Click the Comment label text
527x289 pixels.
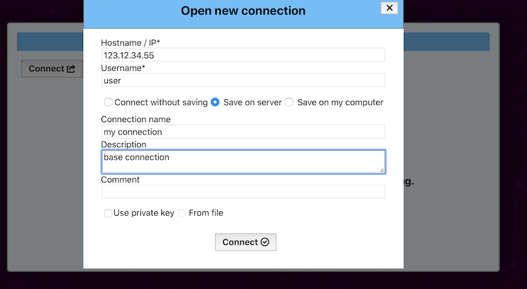click(x=121, y=179)
